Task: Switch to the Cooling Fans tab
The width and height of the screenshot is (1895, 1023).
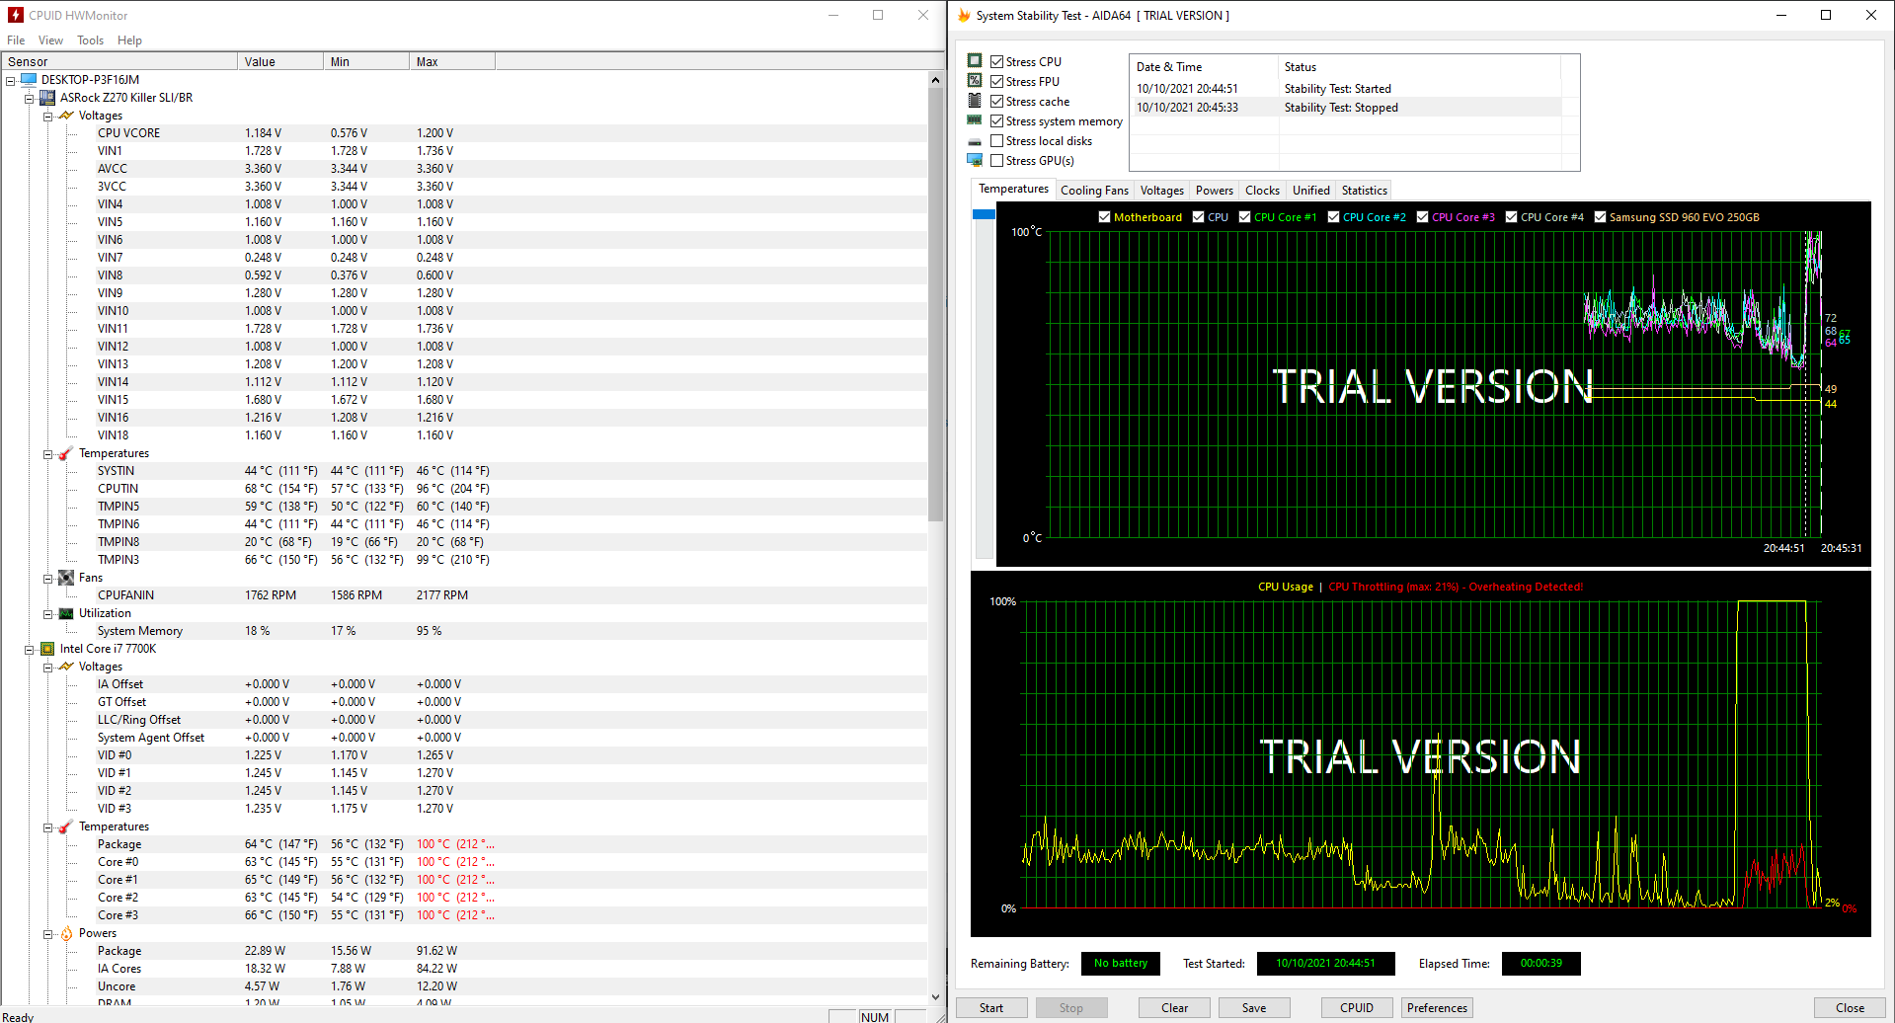Action: tap(1094, 191)
